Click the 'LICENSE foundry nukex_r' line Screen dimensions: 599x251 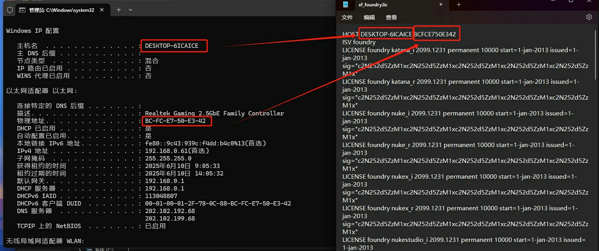(460, 208)
